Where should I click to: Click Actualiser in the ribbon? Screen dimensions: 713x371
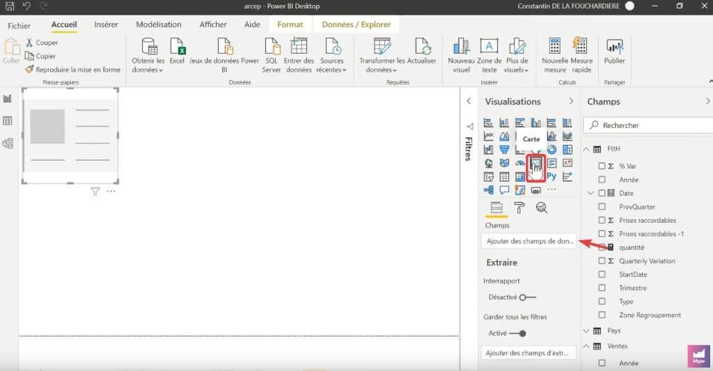pyautogui.click(x=421, y=52)
